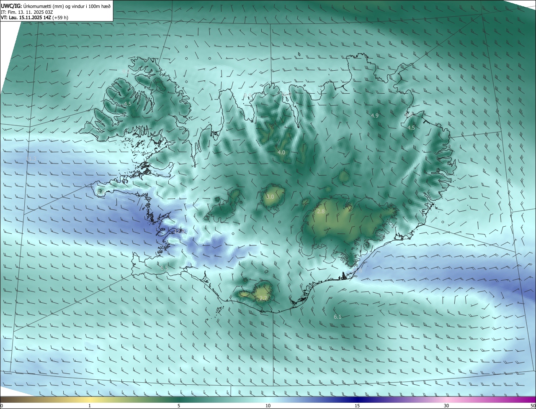Click the '6.1' value label off the coast
The width and height of the screenshot is (536, 409).
338,317
